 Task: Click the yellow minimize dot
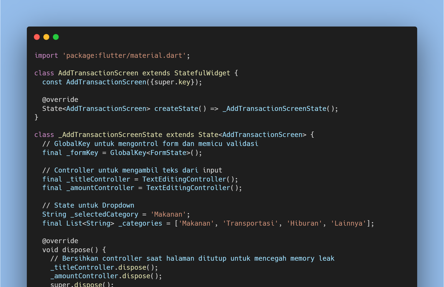(46, 37)
